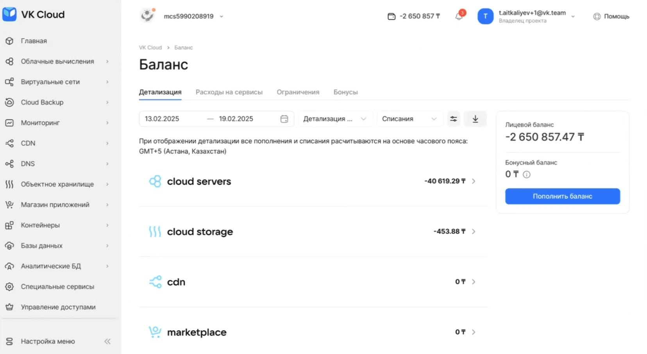This screenshot has width=647, height=354.
Task: Open the Детализация grouping dropdown
Action: pos(335,119)
